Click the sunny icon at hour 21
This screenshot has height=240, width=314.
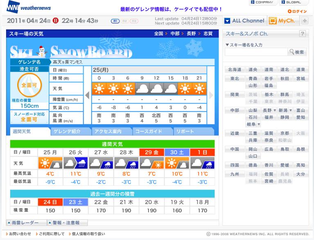point(199,88)
